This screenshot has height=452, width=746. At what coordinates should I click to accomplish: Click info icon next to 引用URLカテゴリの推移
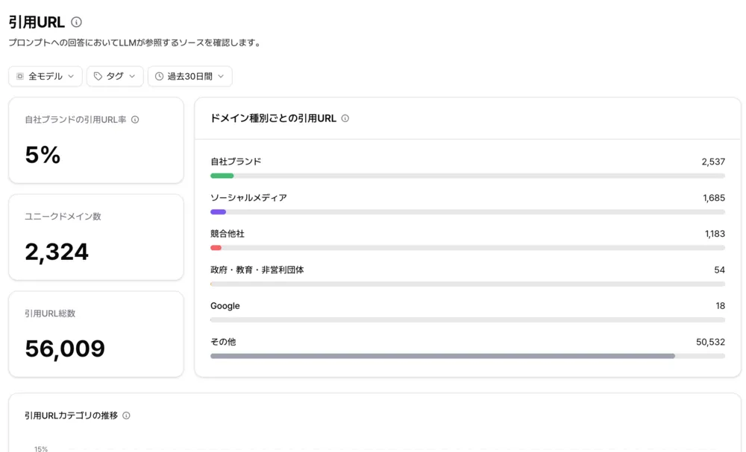point(126,416)
